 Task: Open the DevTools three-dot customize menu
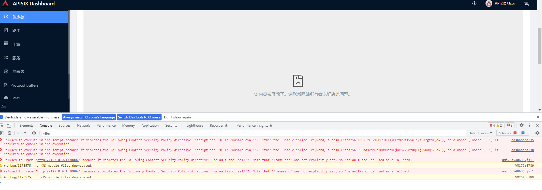[x=530, y=125]
